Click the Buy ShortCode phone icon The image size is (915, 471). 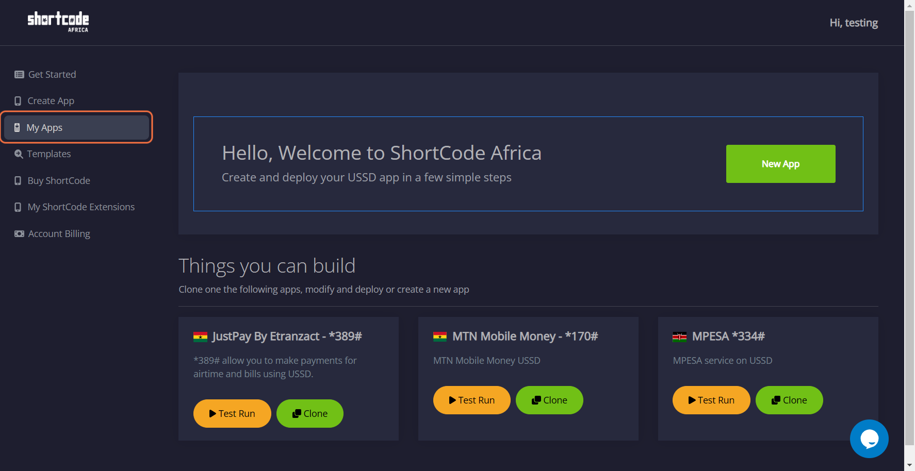18,181
